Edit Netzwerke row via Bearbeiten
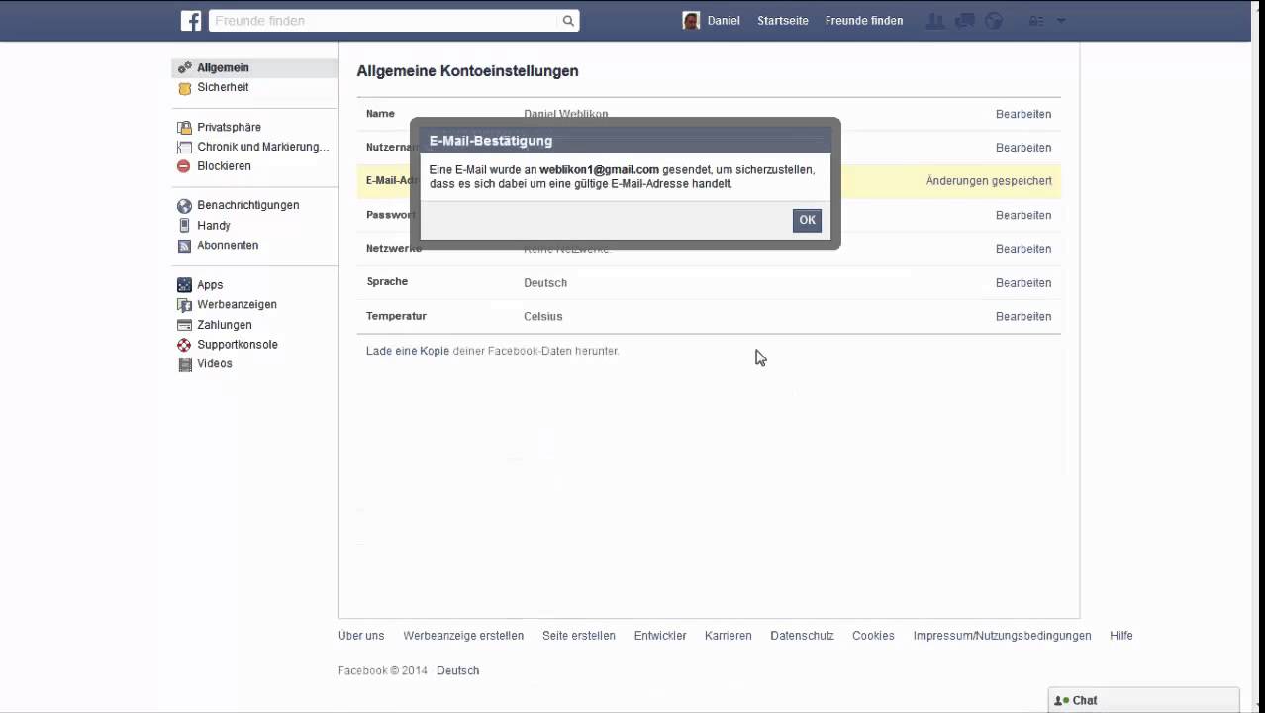Screen dimensions: 1265x713 click(x=1022, y=249)
